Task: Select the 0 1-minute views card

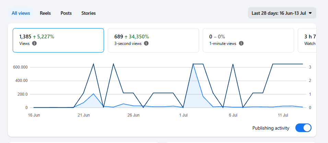Action: tap(248, 40)
